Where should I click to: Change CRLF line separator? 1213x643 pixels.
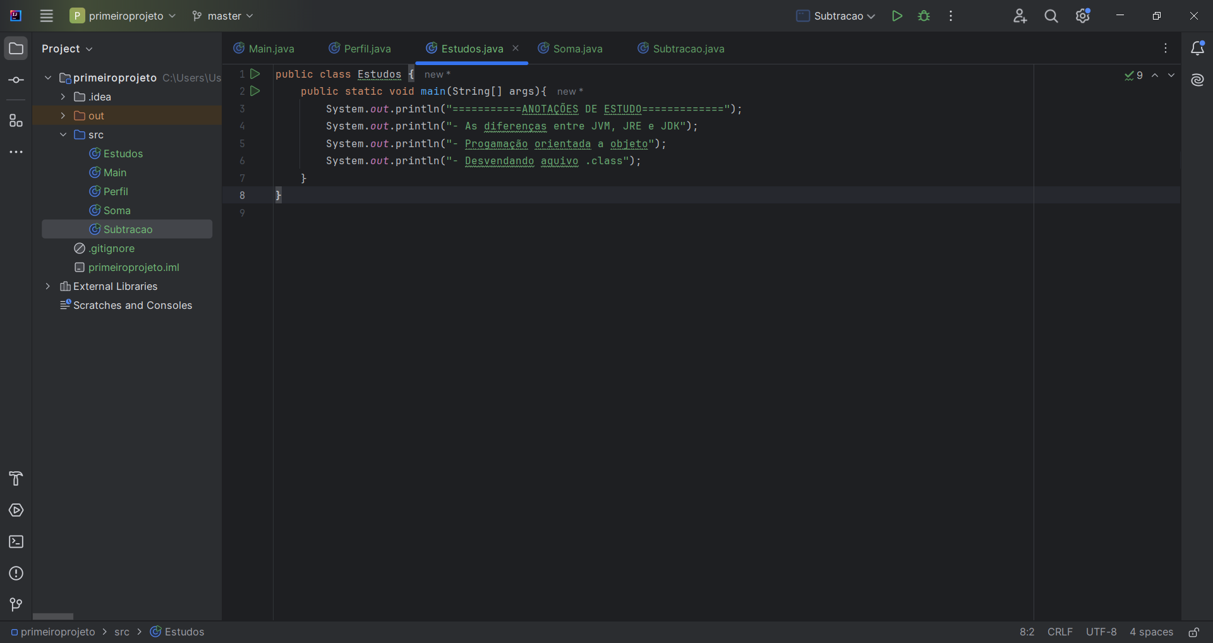[1059, 632]
